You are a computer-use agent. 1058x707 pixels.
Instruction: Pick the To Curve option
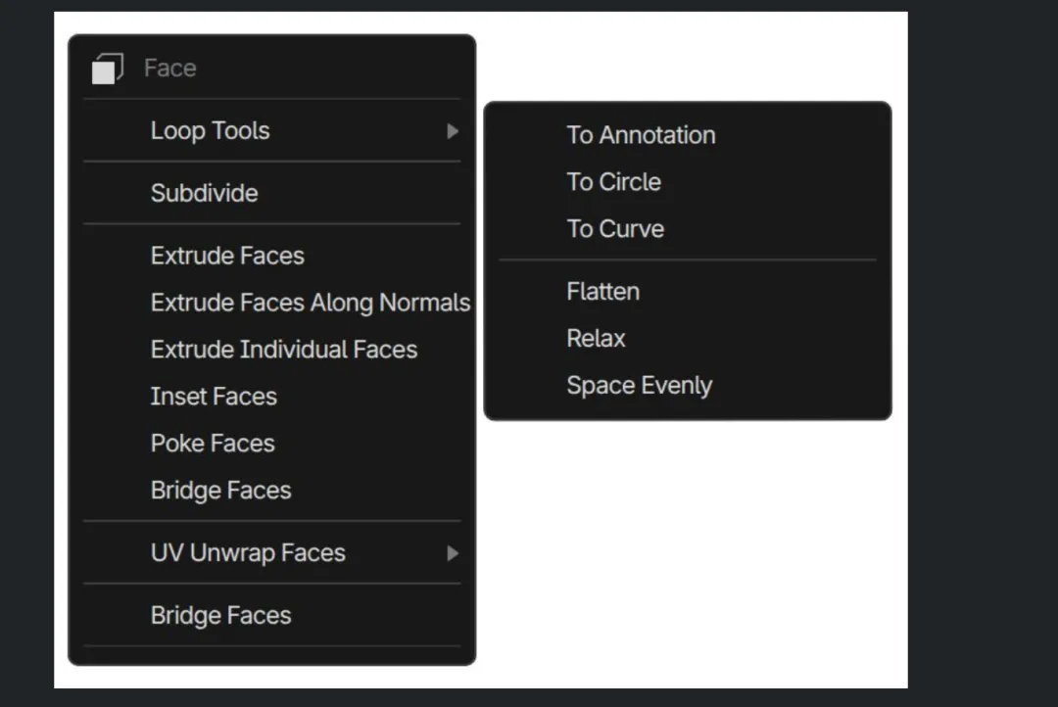[x=615, y=229]
